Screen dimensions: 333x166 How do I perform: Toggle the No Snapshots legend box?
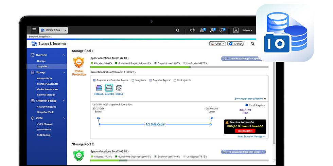tap(174, 80)
